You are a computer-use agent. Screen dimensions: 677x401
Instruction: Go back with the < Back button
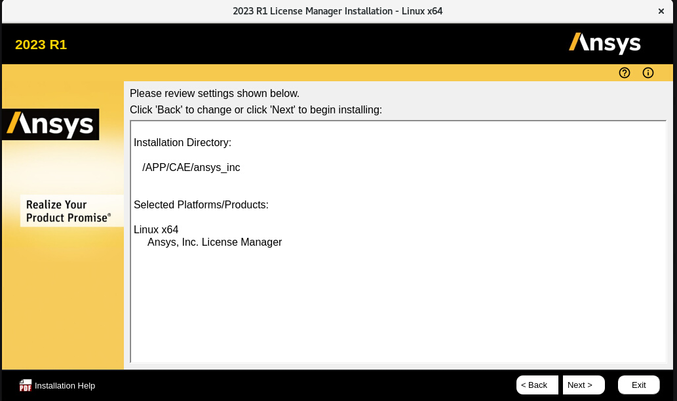[537, 385]
